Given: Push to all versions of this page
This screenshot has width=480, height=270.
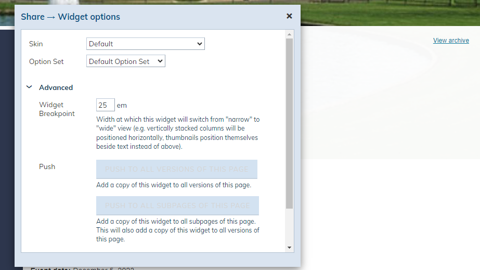Looking at the screenshot, I should pos(177,169).
